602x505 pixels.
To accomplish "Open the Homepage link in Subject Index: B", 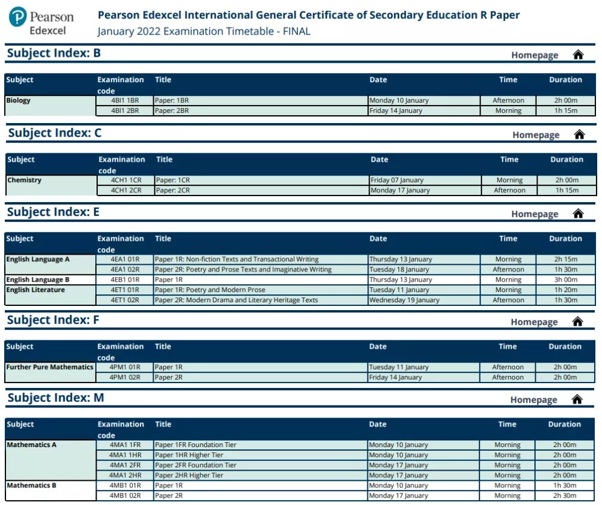I will pos(534,56).
